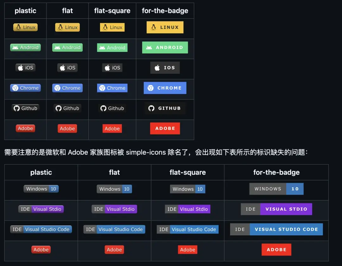Click the flat-square iOS badge
This screenshot has width=342, height=266.
coord(112,67)
